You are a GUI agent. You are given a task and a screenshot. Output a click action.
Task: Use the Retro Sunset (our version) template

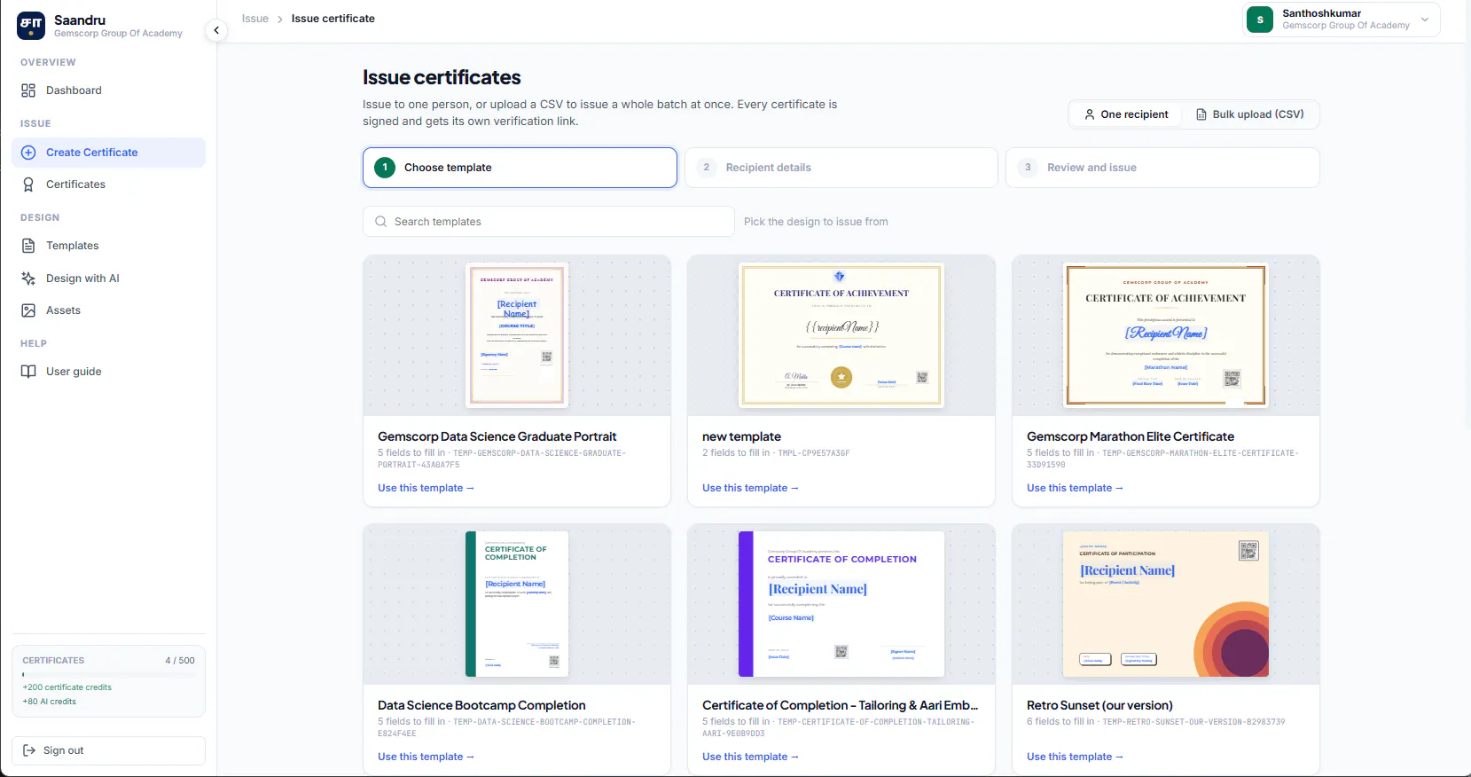click(x=1075, y=757)
